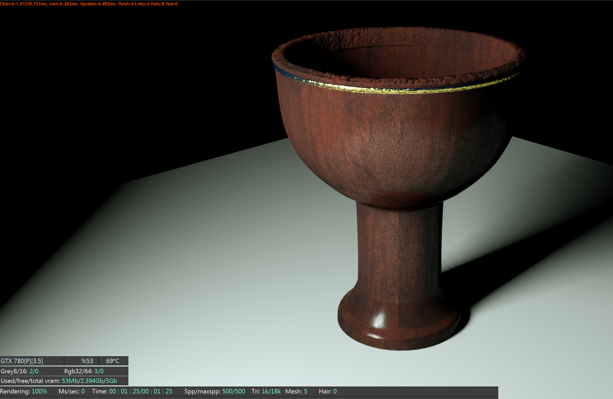Click the Update:4.485ms debug text
Viewport: 613px width, 399px height.
tap(98, 4)
